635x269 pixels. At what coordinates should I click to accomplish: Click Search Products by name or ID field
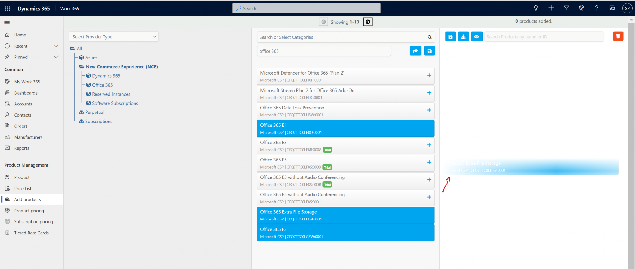[544, 36]
